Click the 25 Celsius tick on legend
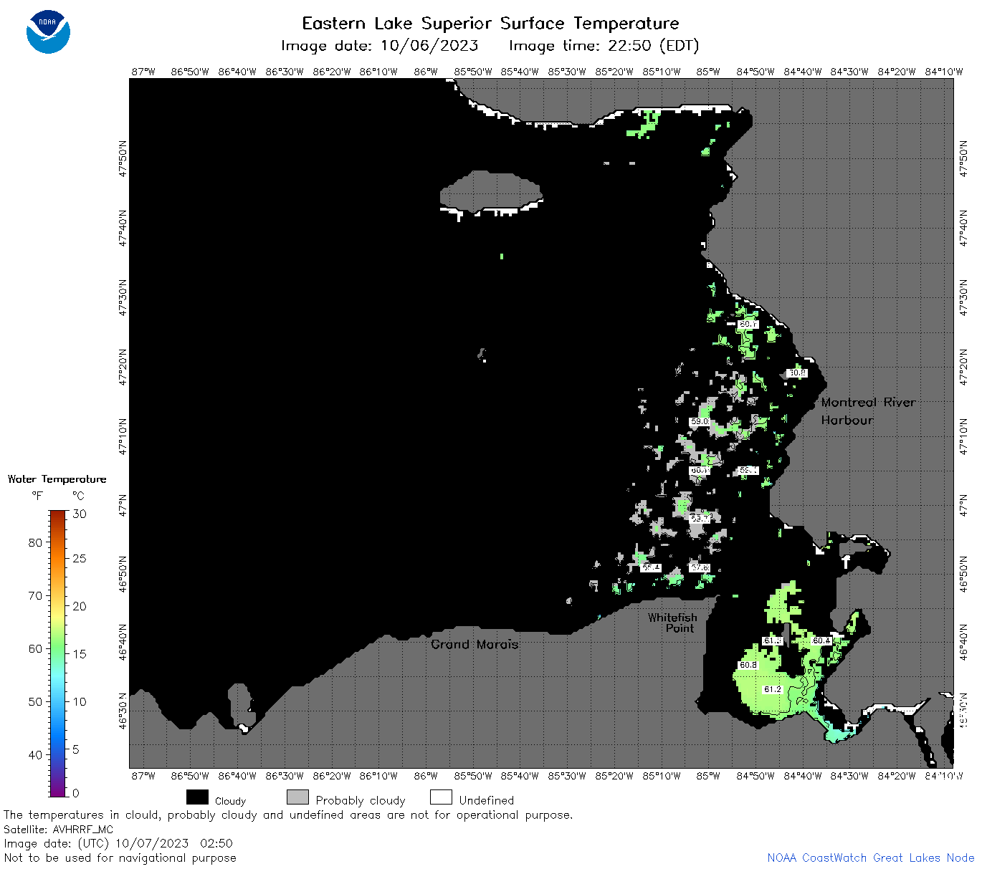The image size is (982, 869). (x=80, y=558)
